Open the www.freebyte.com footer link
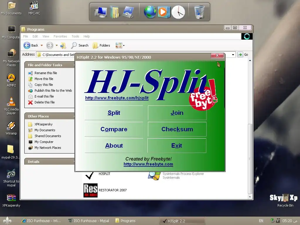The width and height of the screenshot is (300, 225). 148,164
